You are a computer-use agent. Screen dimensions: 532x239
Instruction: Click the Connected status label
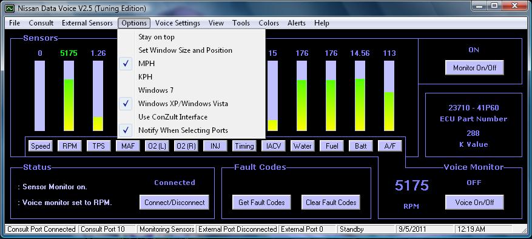pyautogui.click(x=175, y=183)
